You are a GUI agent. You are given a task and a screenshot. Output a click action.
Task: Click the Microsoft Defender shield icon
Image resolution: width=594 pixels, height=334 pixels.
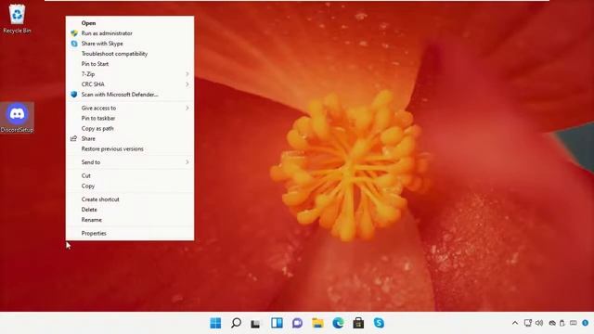[74, 95]
